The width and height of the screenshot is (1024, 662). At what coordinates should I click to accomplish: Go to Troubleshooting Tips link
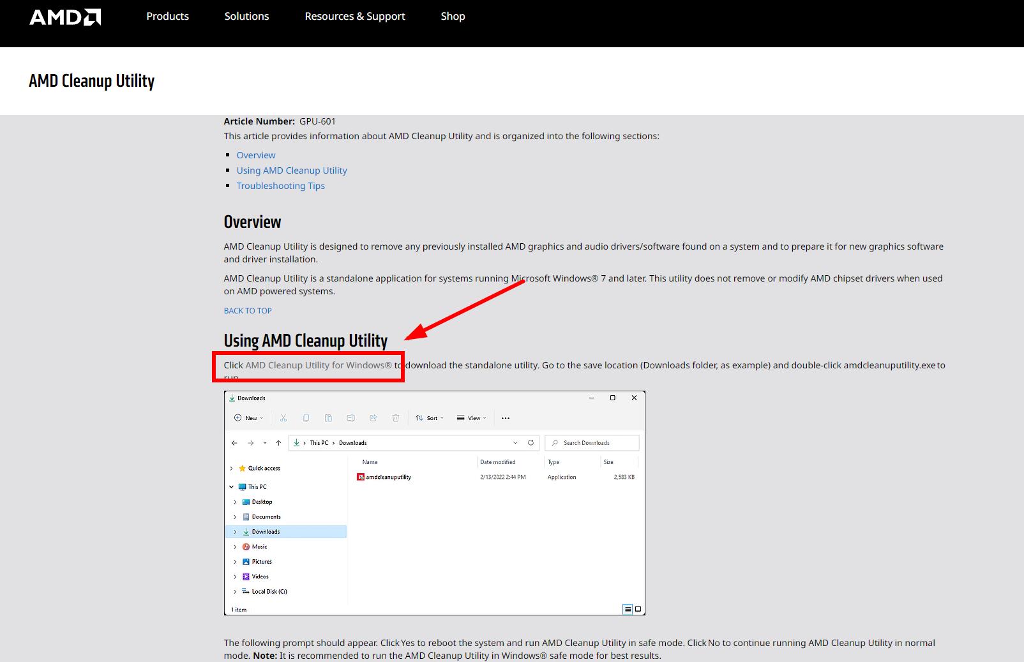coord(280,186)
